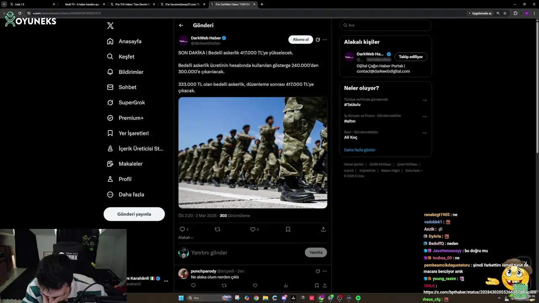
Task: Click the reply icon under the post
Action: [x=182, y=229]
